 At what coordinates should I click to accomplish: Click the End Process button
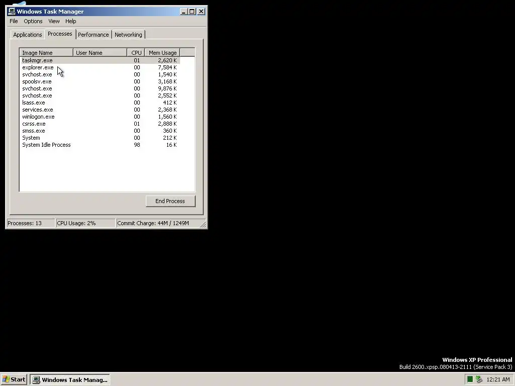170,201
